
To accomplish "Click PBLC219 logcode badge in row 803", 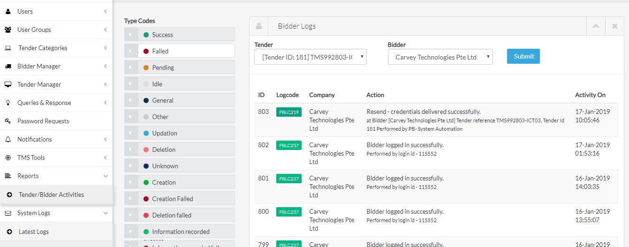I will (289, 112).
